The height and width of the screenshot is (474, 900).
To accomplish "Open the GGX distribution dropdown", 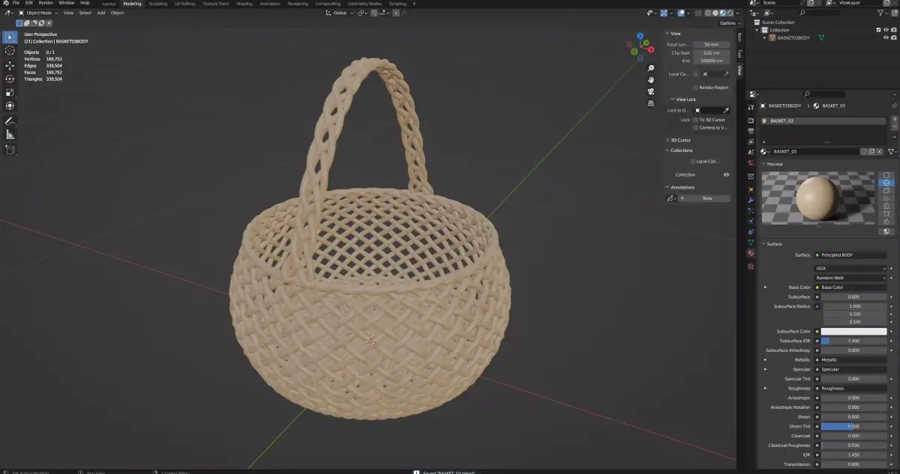I will pos(850,268).
